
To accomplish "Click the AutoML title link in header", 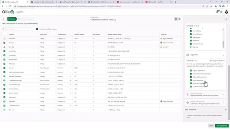I will click(20, 12).
